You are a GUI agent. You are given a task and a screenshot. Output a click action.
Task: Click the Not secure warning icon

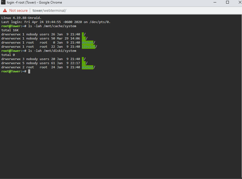pyautogui.click(x=5, y=10)
